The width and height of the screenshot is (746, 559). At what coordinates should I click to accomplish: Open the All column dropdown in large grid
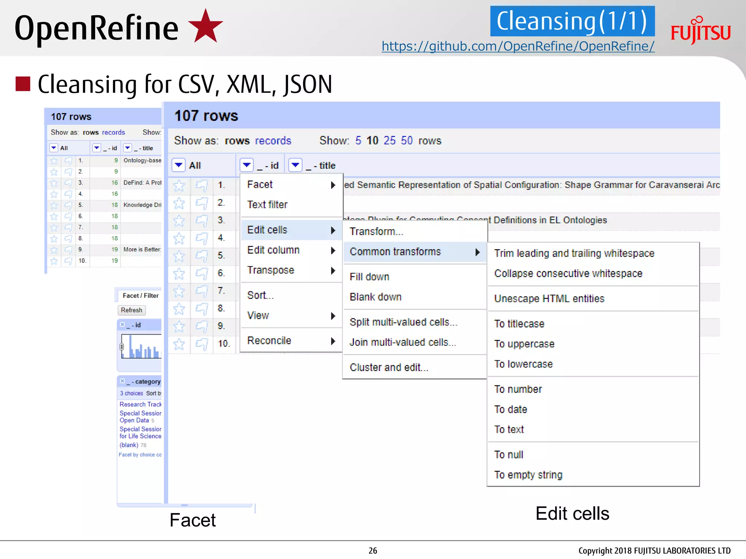click(178, 165)
